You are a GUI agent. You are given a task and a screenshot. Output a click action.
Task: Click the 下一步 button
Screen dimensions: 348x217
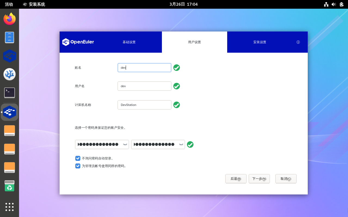[259, 179]
